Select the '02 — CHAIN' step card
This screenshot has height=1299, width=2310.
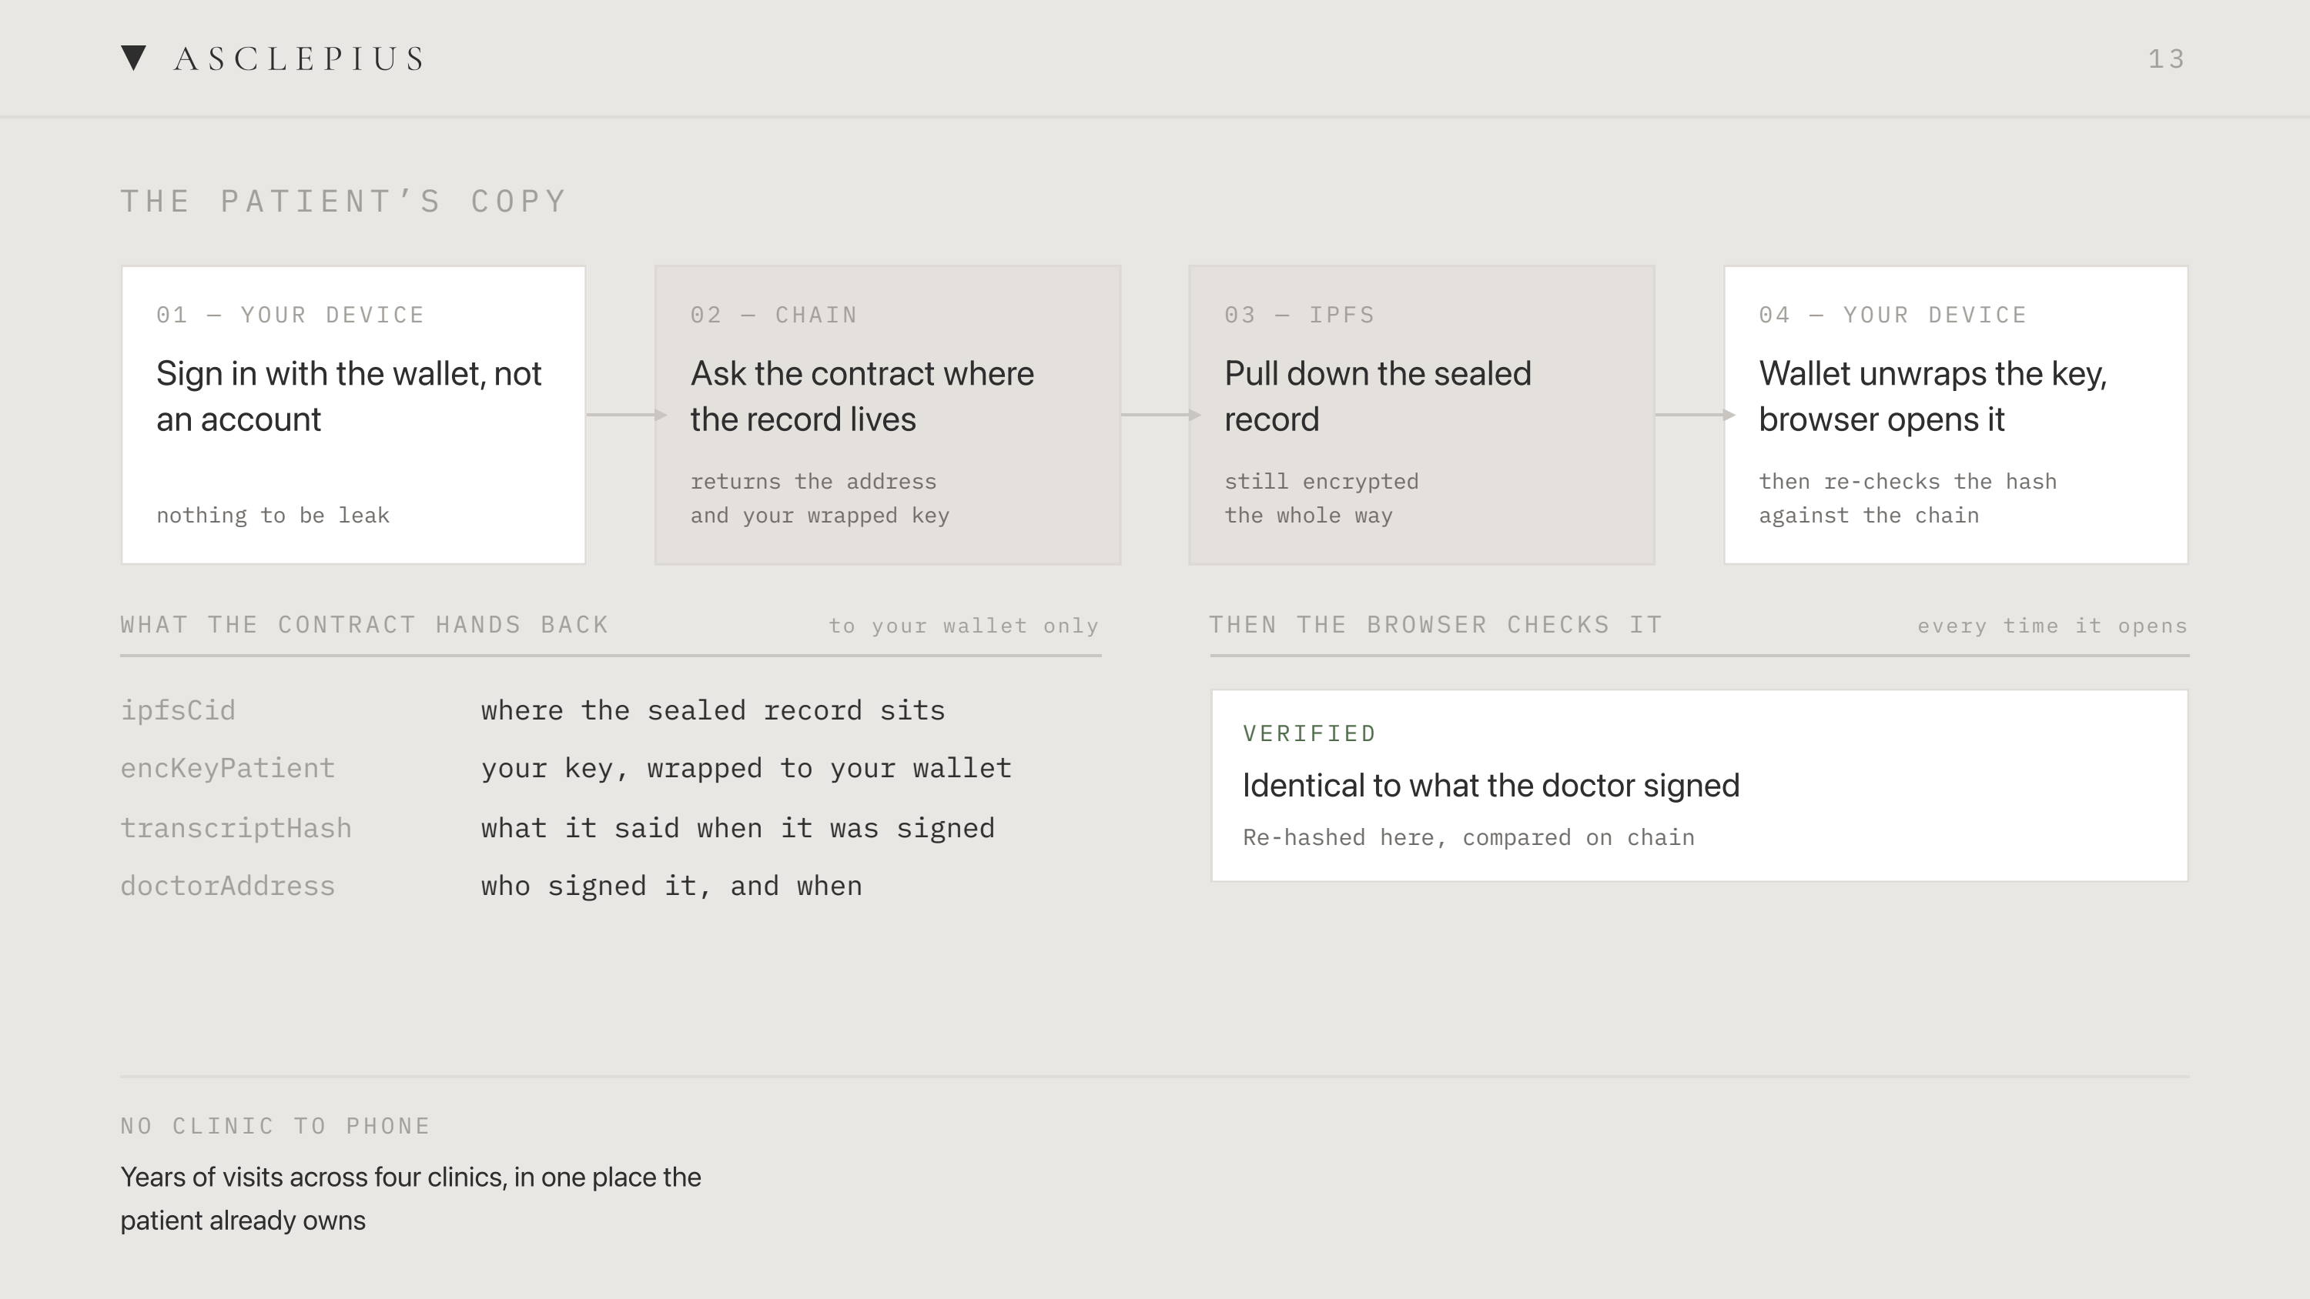tap(888, 415)
